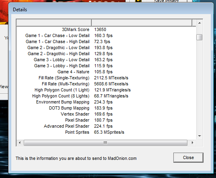Click the horizontal scrollbar right arrow
The image size is (216, 178).
click(x=192, y=143)
